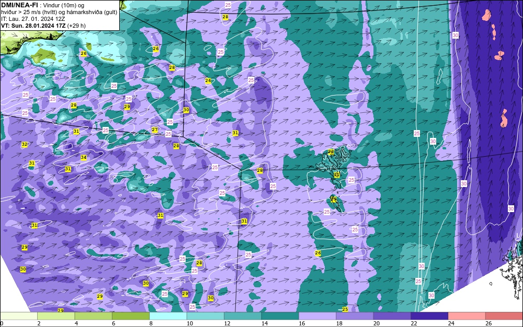523x327 pixels.
Task: Click the yellow 32 max gust label
Action: point(25,145)
